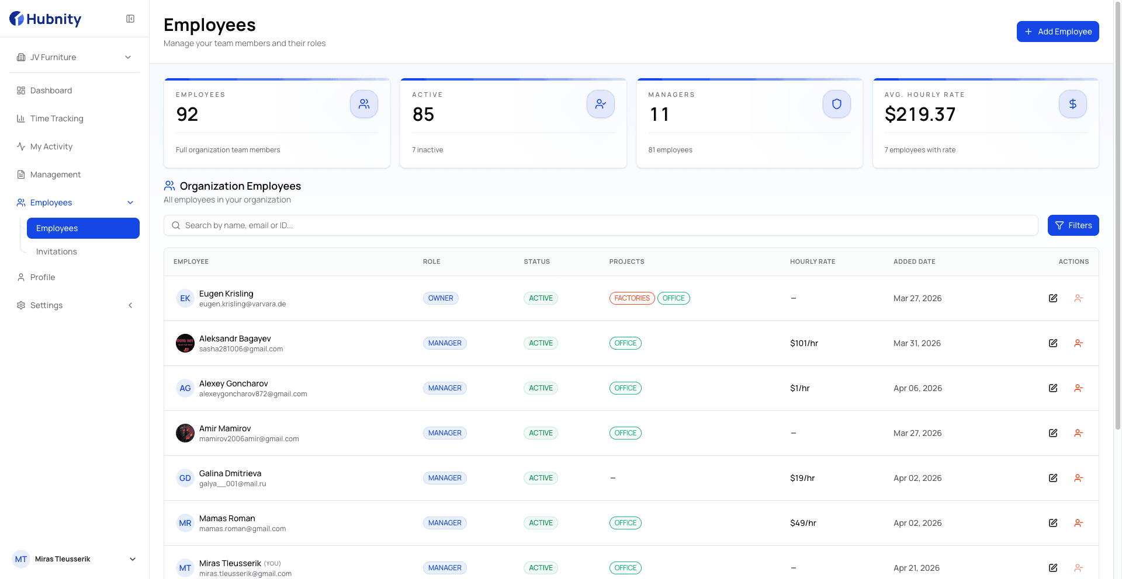
Task: Expand the Settings chevron
Action: pos(130,305)
